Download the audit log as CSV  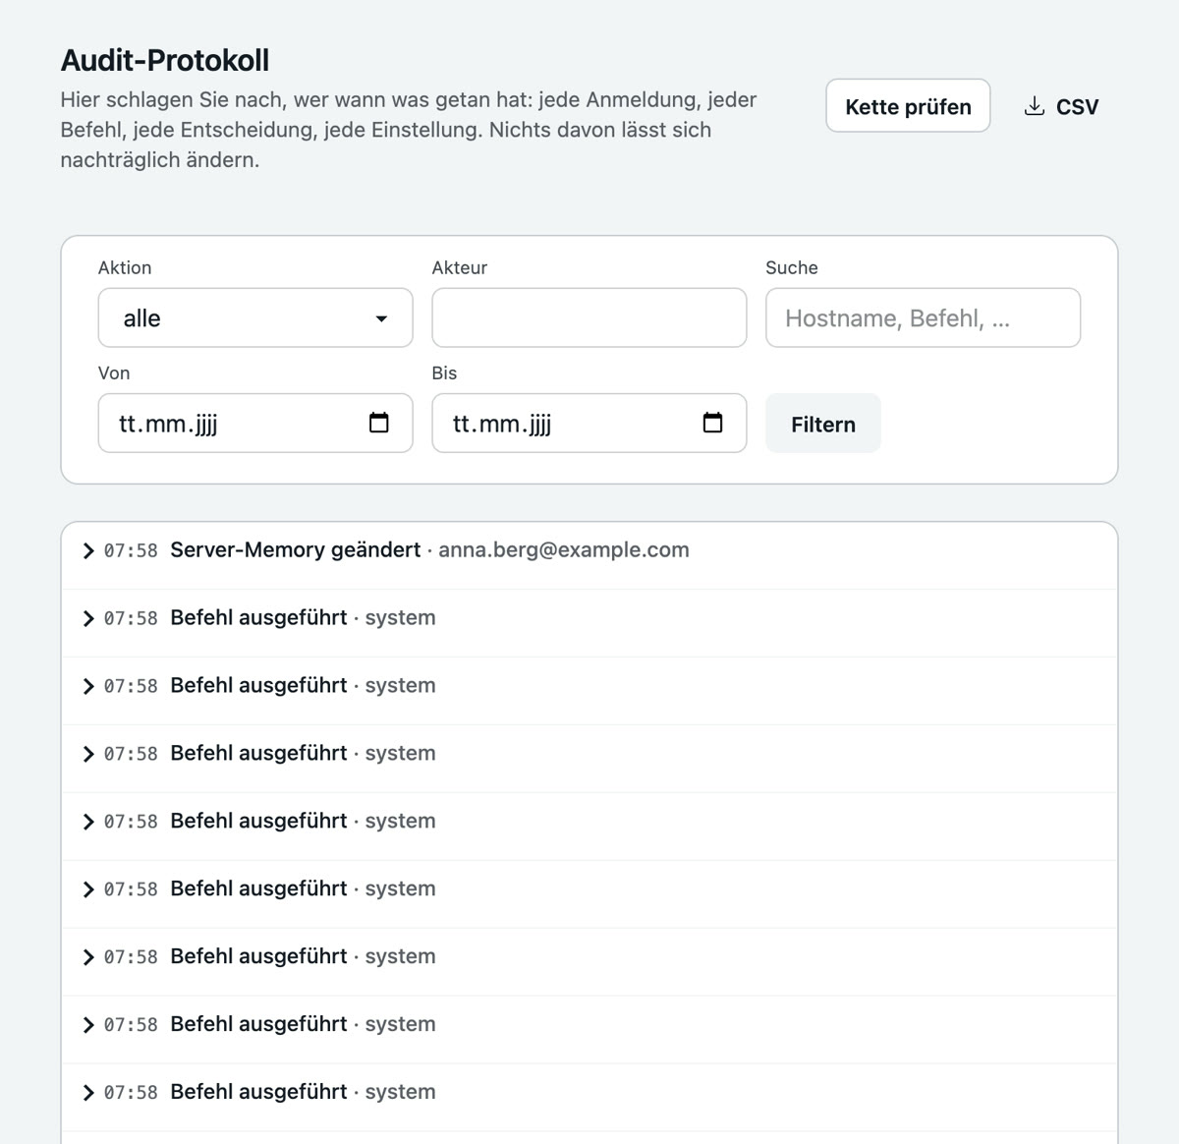1061,106
